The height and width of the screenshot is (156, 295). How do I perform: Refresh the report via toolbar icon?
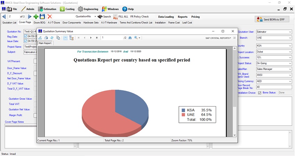tap(52, 38)
